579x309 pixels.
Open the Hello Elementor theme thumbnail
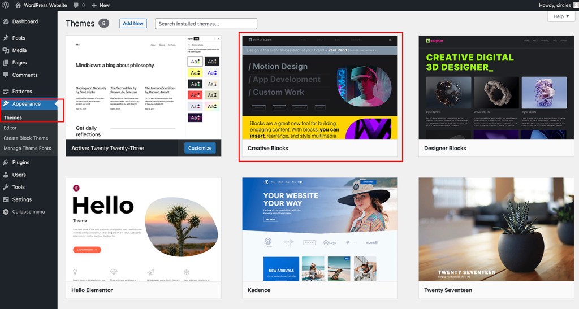pyautogui.click(x=144, y=229)
